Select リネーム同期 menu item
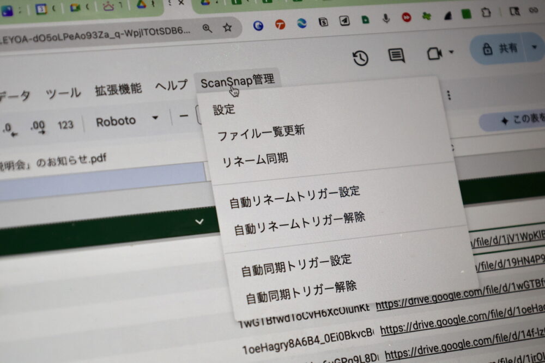 [255, 159]
